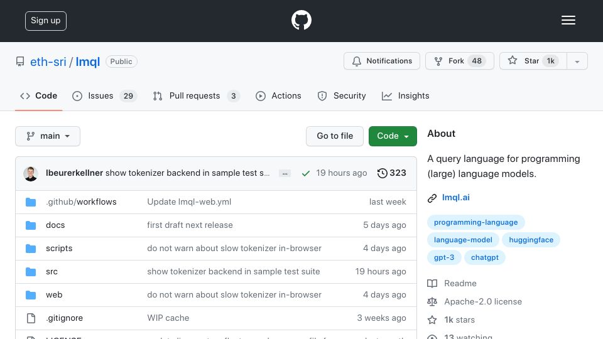The height and width of the screenshot is (339, 603).
Task: Click the Notifications bell button
Action: pos(381,61)
